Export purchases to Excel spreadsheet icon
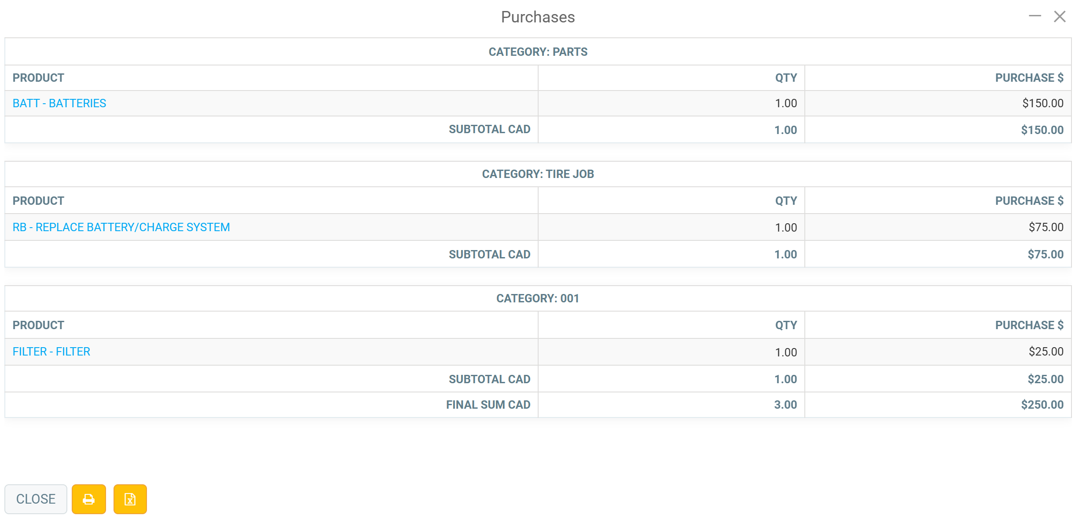The width and height of the screenshot is (1075, 519). click(130, 499)
